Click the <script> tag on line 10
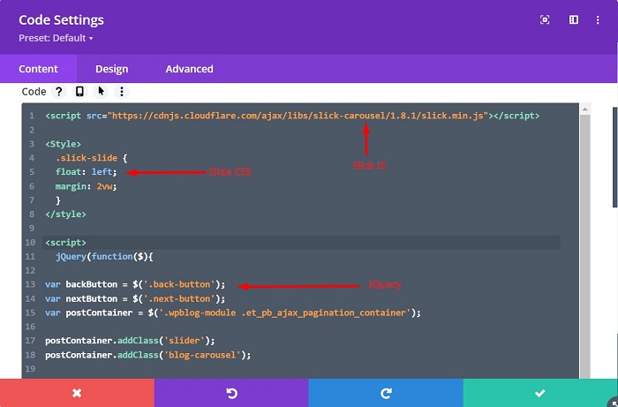The width and height of the screenshot is (618, 407). (x=65, y=242)
